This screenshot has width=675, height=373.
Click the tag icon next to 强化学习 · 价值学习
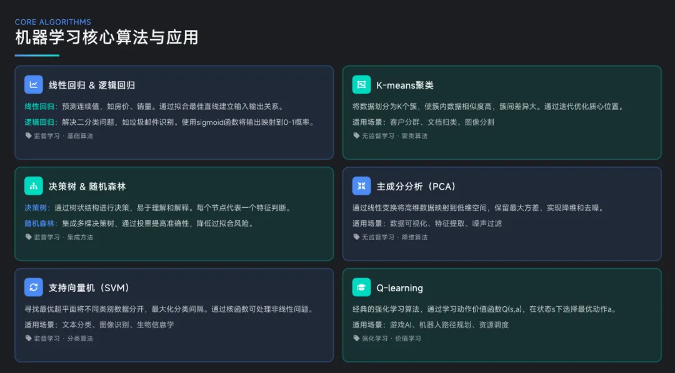(356, 338)
